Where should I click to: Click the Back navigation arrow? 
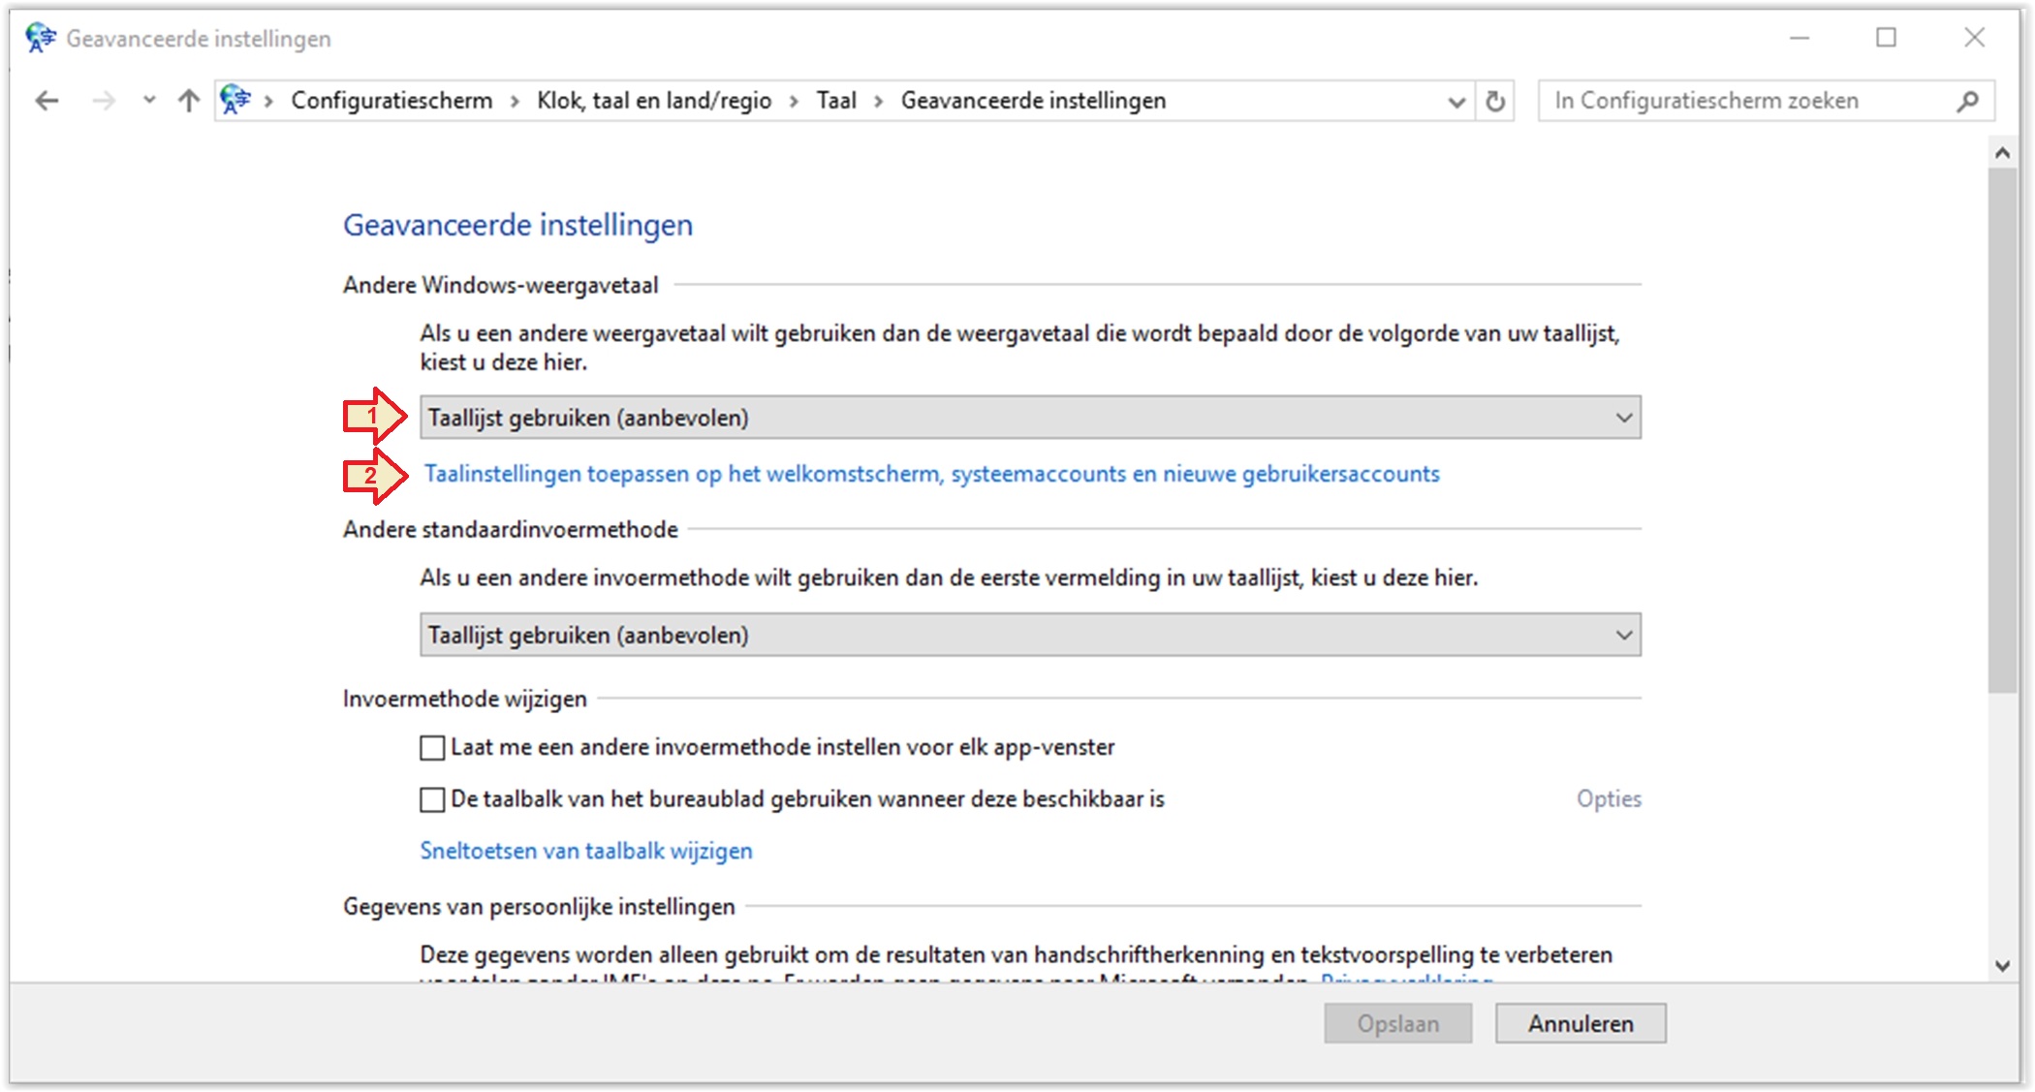(x=47, y=101)
